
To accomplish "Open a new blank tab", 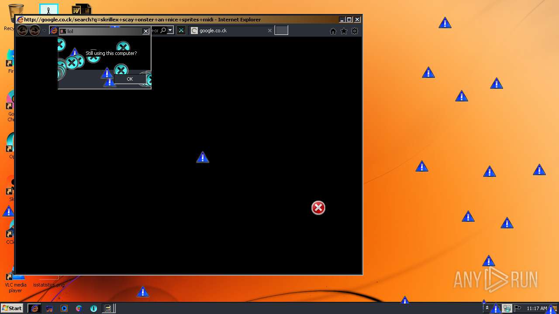I will click(x=281, y=30).
